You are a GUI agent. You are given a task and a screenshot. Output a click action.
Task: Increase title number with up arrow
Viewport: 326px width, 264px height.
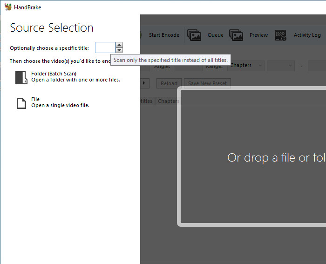[x=119, y=45]
